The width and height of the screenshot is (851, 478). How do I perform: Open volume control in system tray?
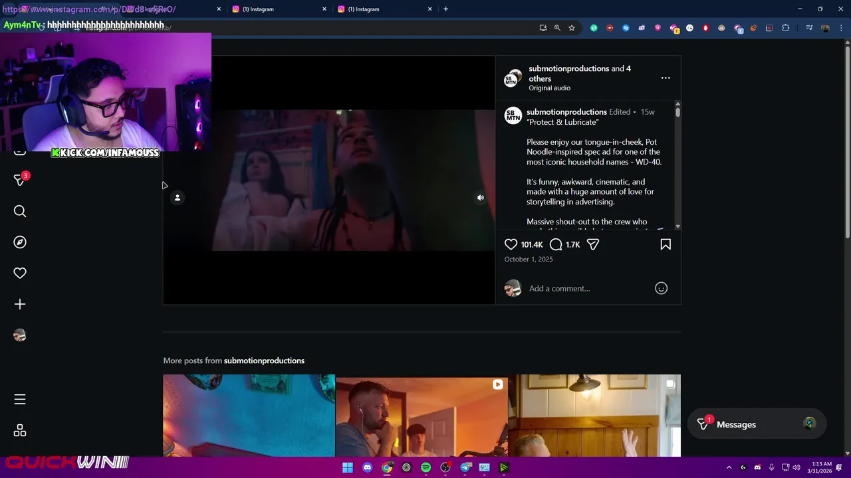pyautogui.click(x=798, y=467)
